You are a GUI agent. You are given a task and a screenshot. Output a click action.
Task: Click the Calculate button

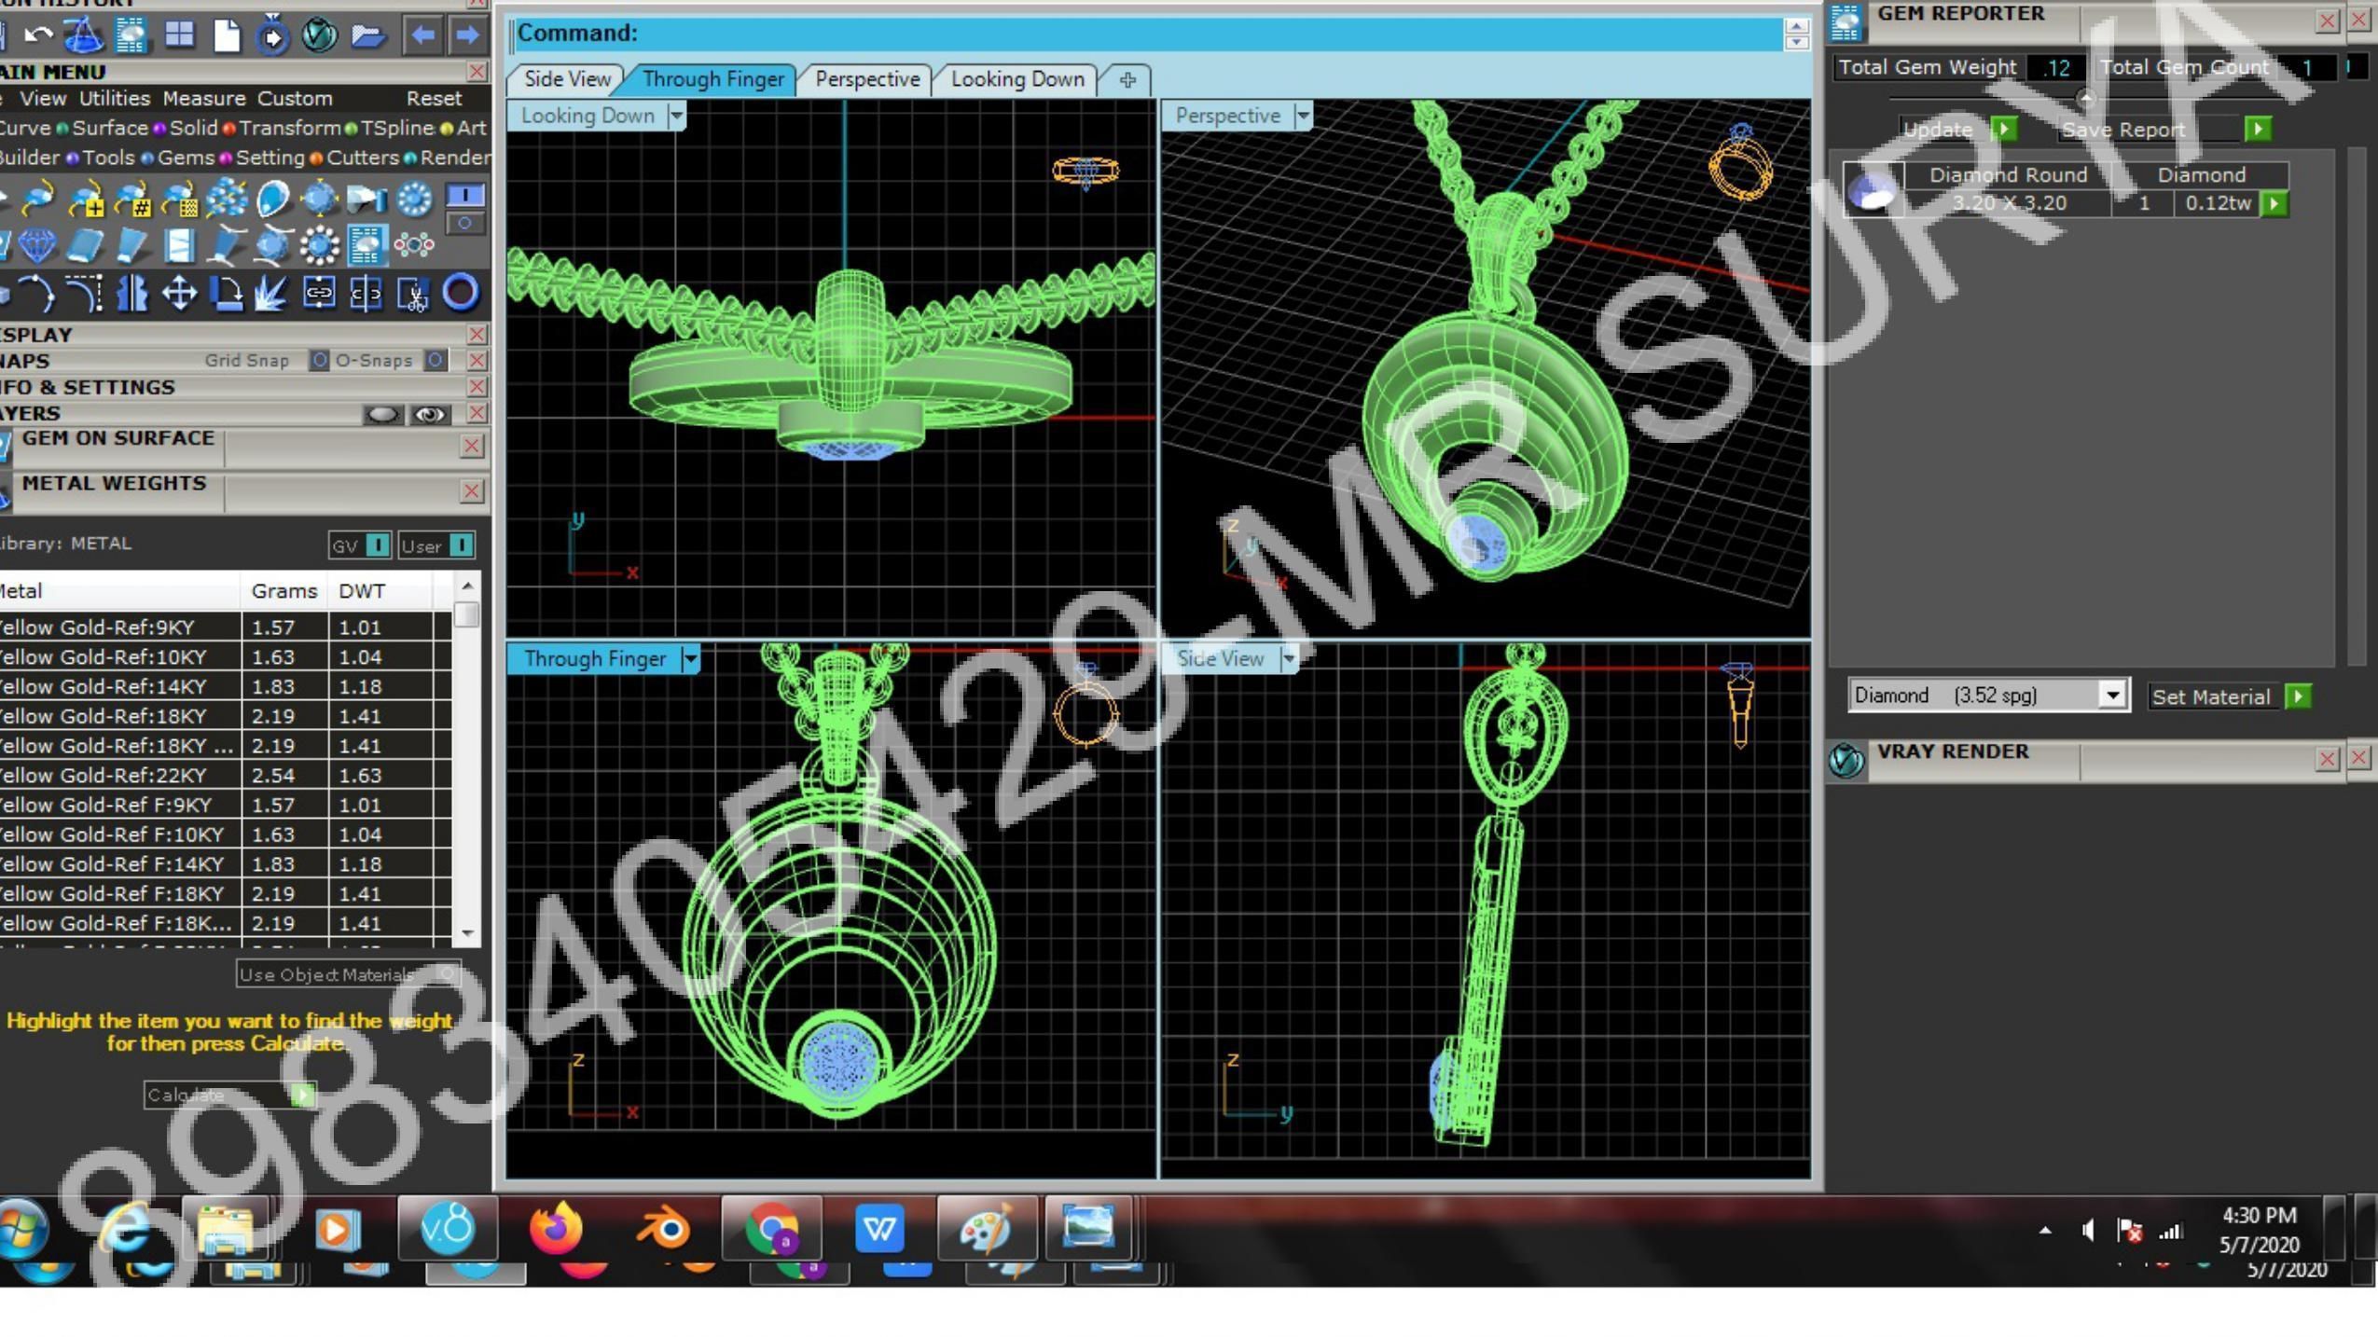[x=229, y=1096]
